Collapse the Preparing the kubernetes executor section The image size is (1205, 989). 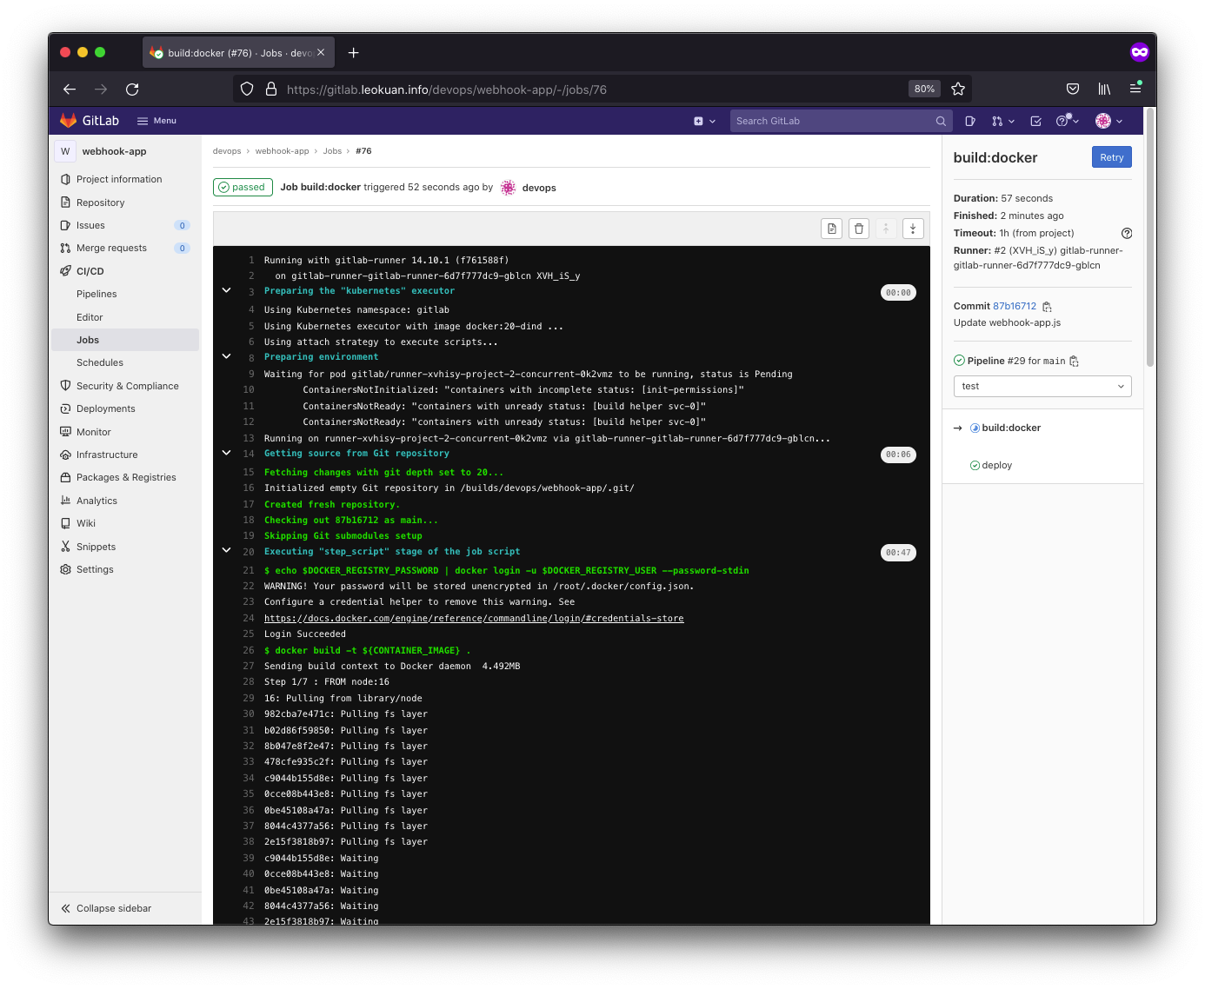[x=227, y=290]
